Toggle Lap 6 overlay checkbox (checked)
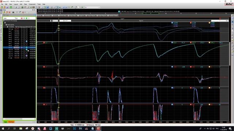The width and height of the screenshot is (234, 131). coord(27,41)
